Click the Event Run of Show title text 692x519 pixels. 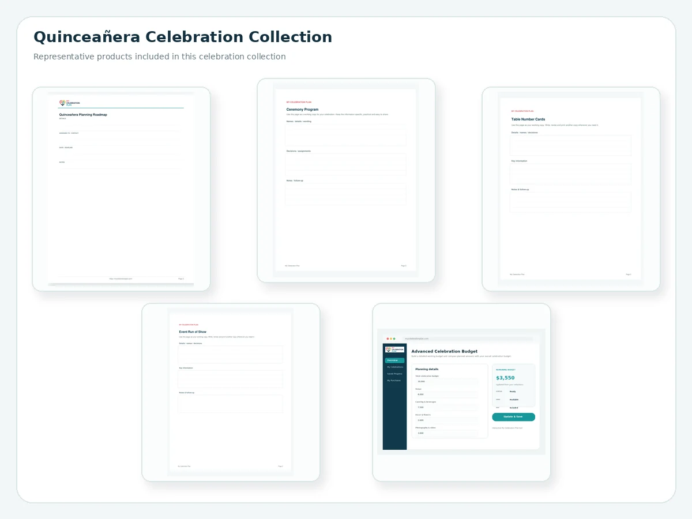(193, 332)
